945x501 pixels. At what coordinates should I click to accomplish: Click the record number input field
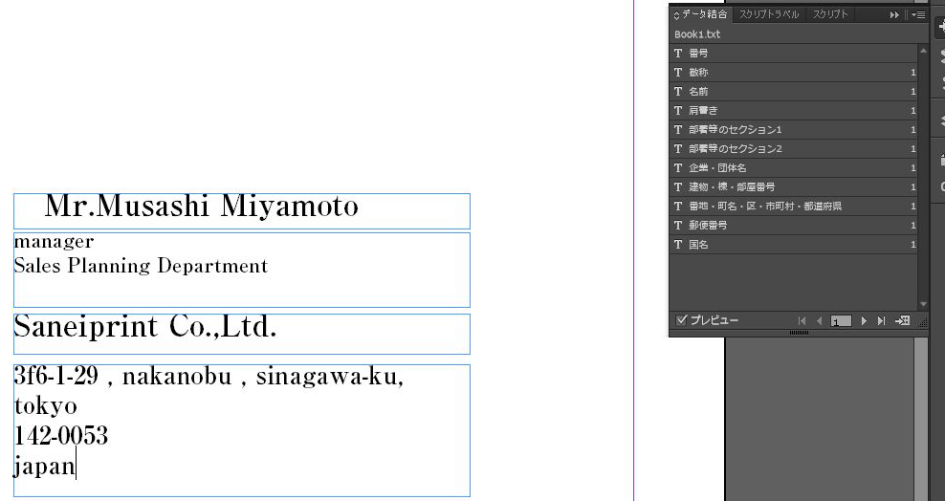click(x=841, y=321)
